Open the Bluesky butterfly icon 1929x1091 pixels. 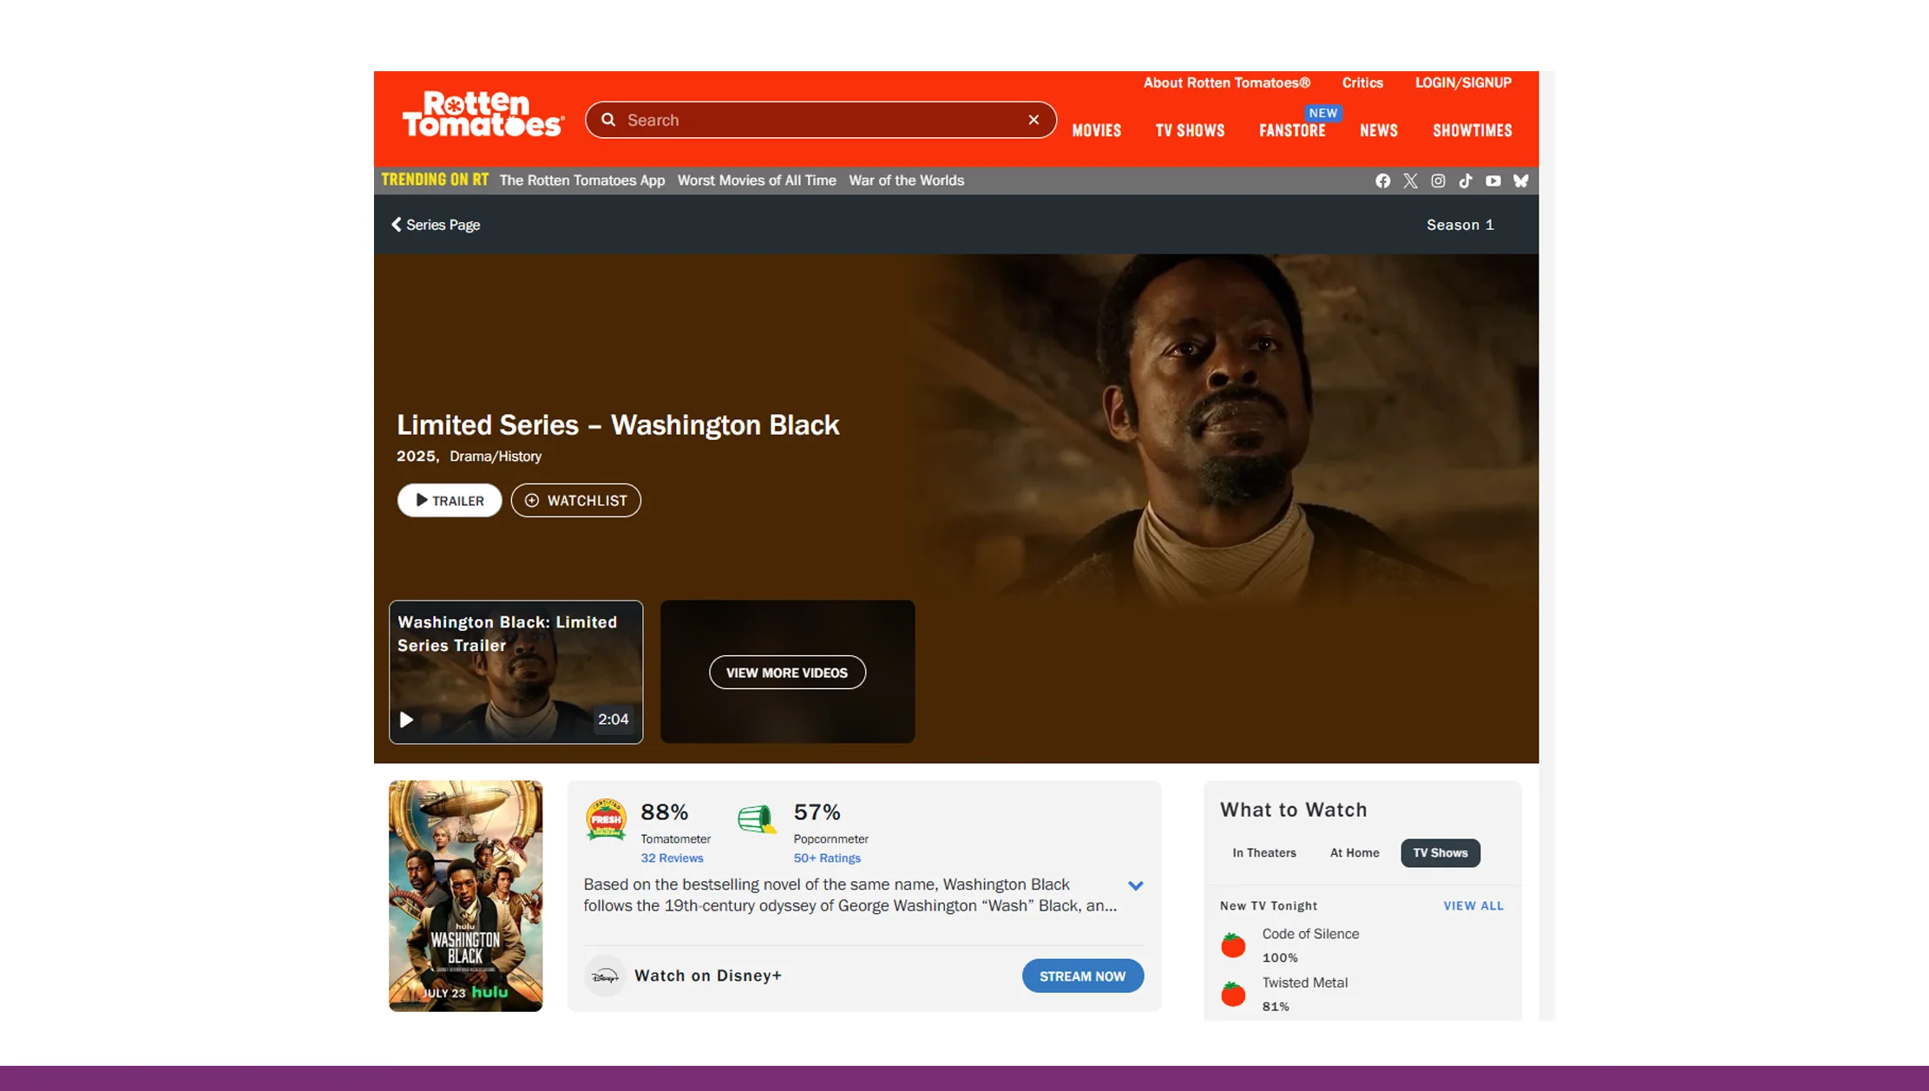(1520, 181)
